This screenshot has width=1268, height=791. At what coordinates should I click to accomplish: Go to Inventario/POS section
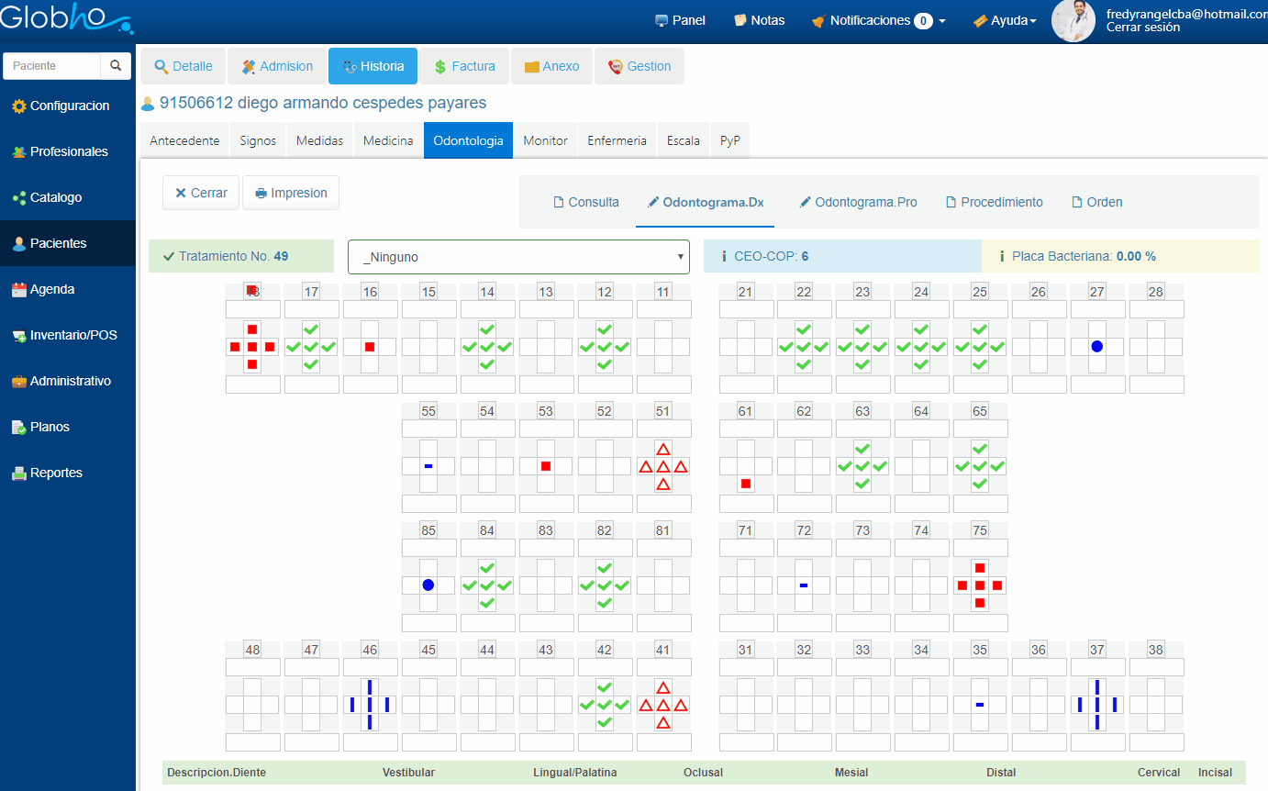(72, 335)
